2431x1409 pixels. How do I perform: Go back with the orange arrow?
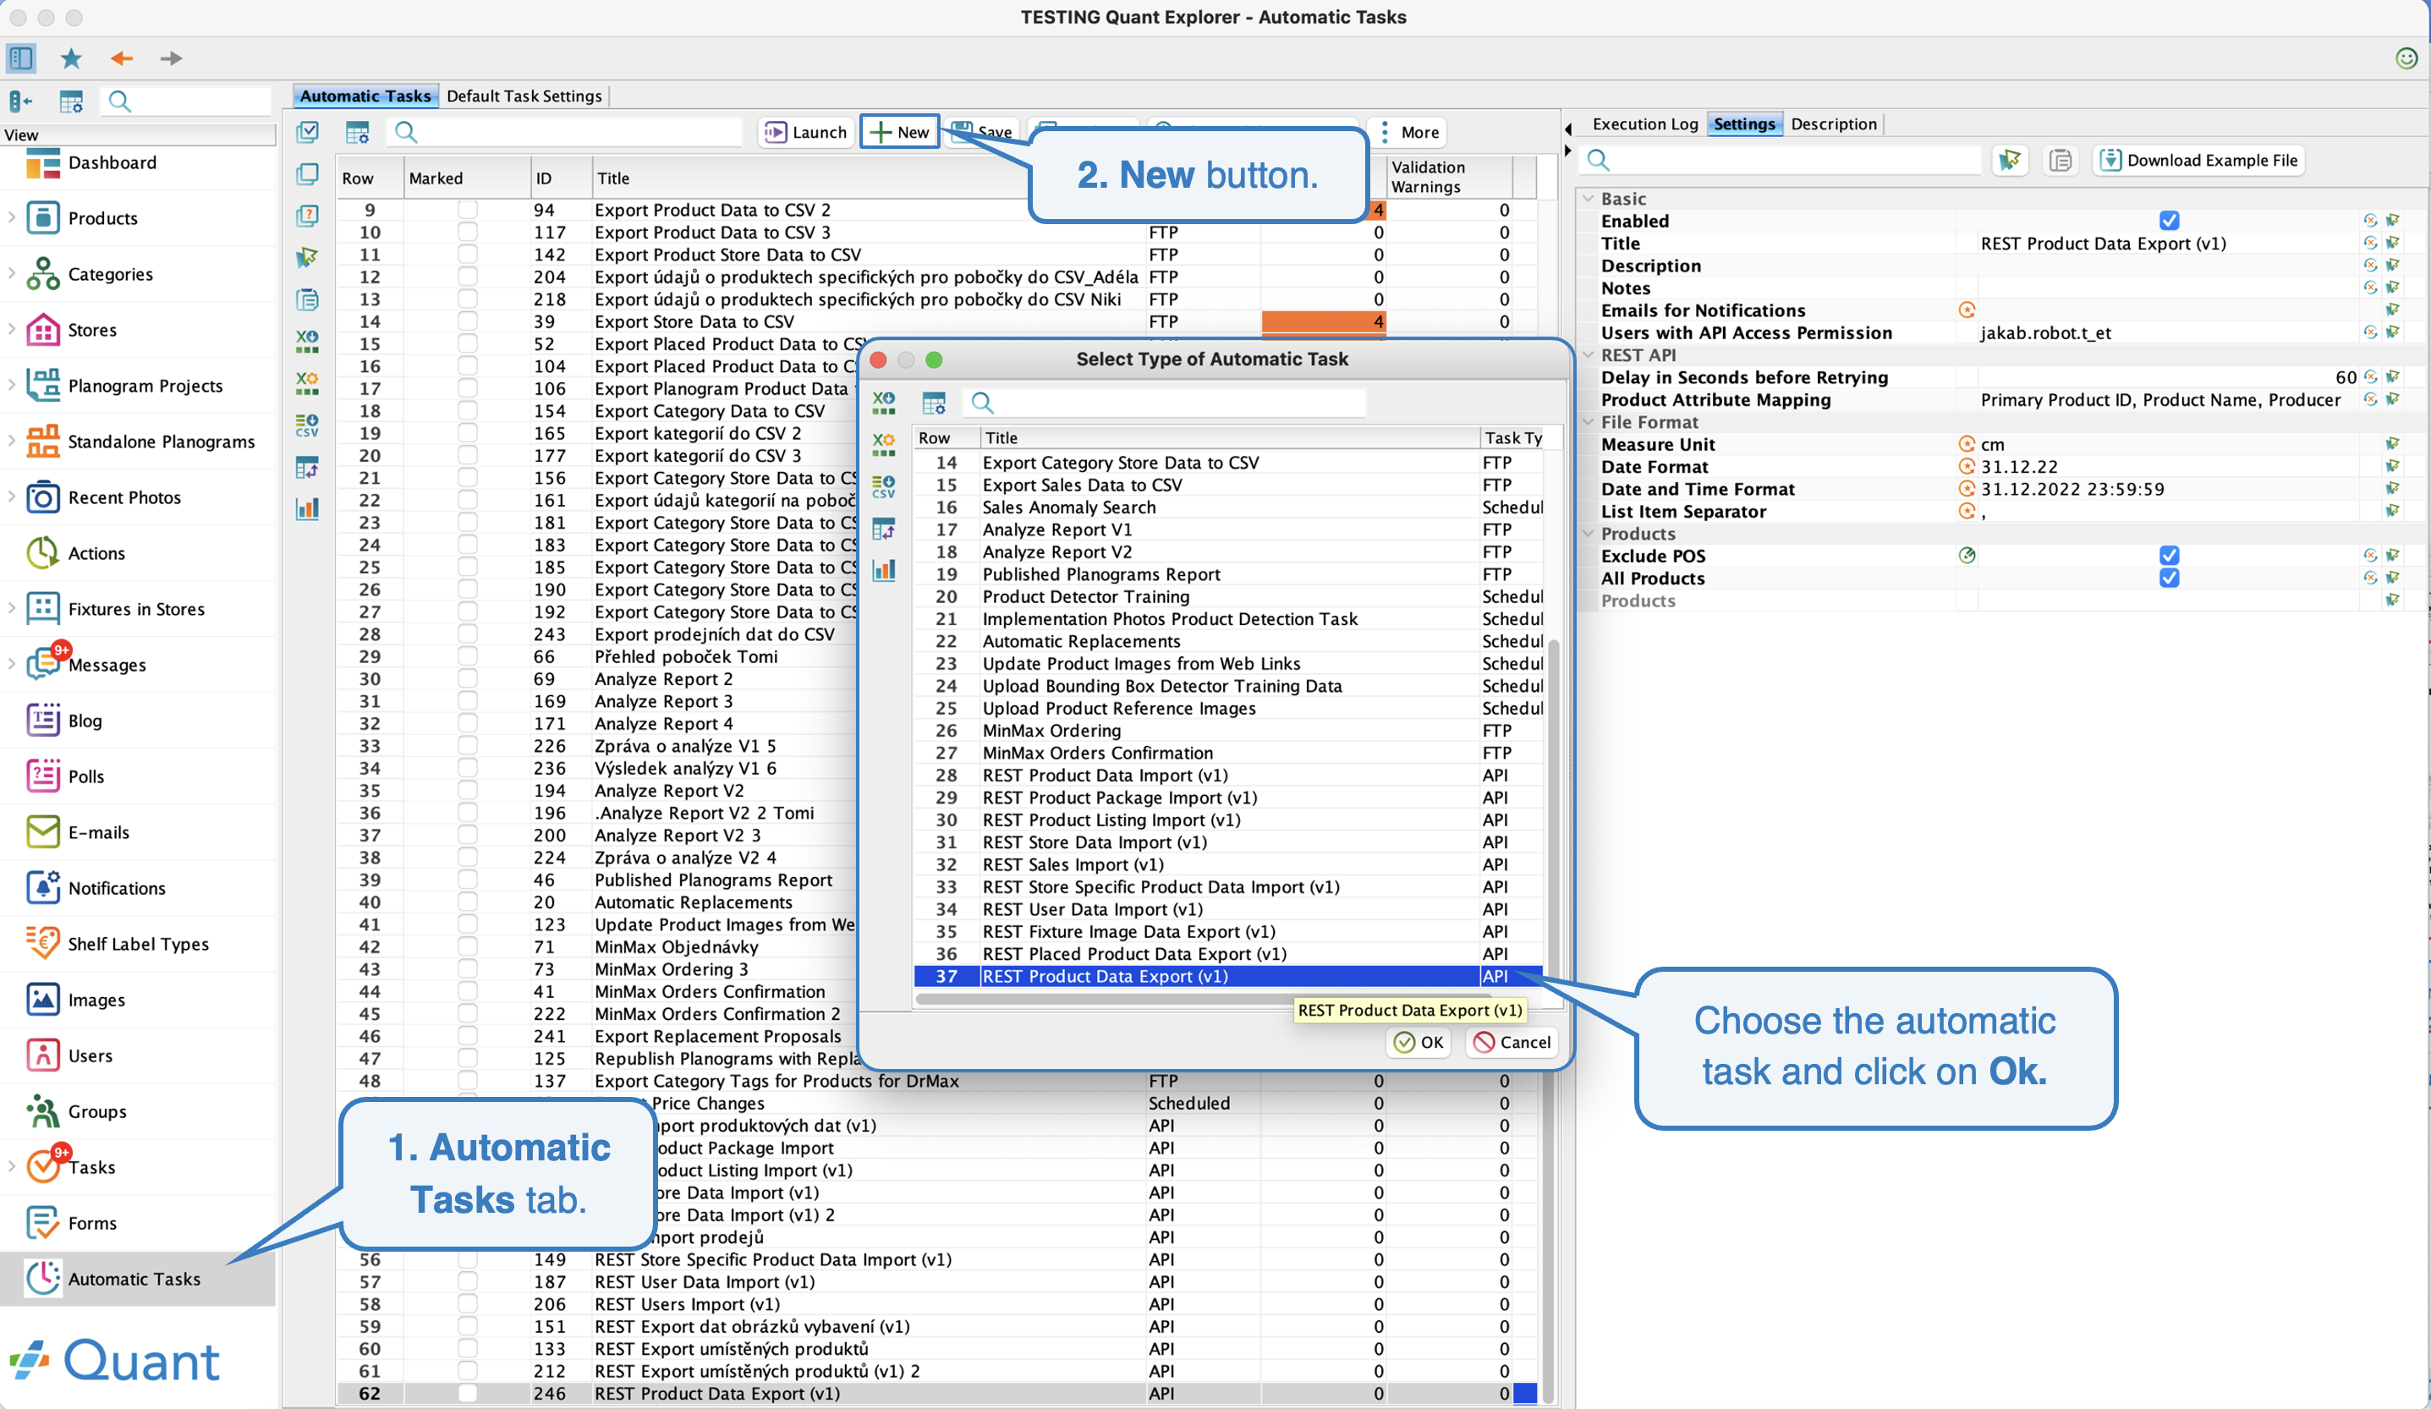click(x=122, y=58)
